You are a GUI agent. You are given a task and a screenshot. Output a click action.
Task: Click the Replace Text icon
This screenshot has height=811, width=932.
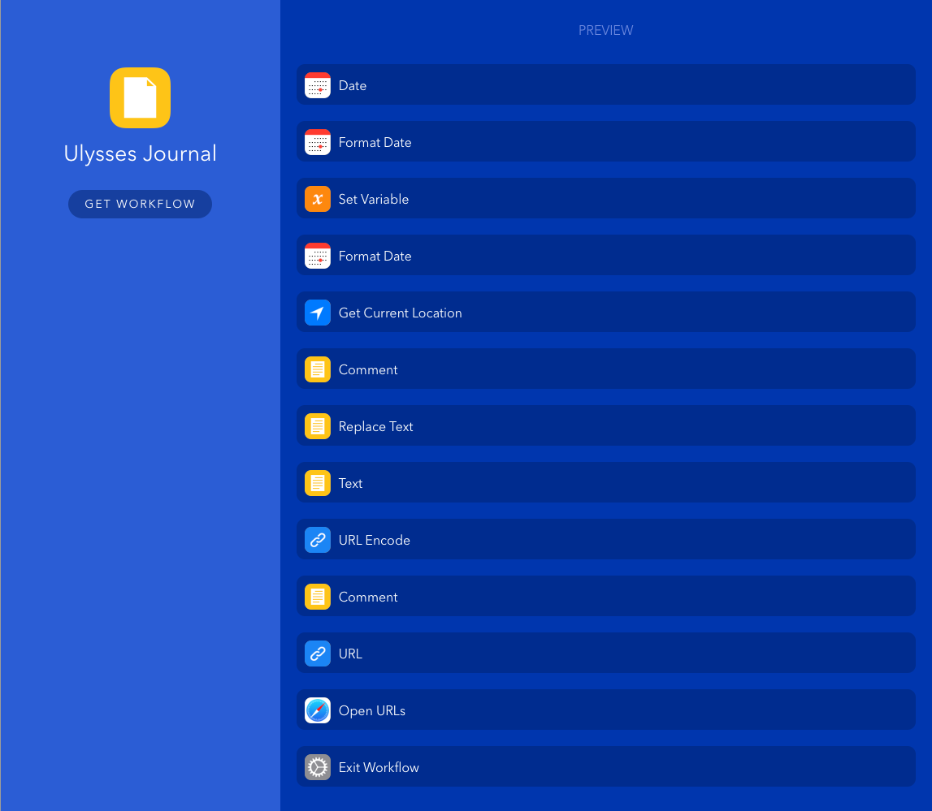coord(318,425)
